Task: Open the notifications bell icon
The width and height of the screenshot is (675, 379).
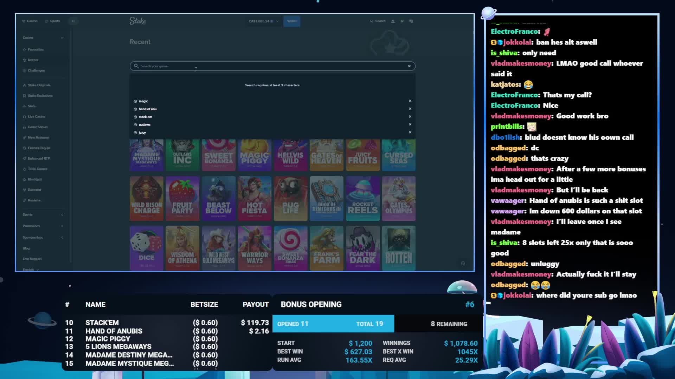Action: (402, 21)
